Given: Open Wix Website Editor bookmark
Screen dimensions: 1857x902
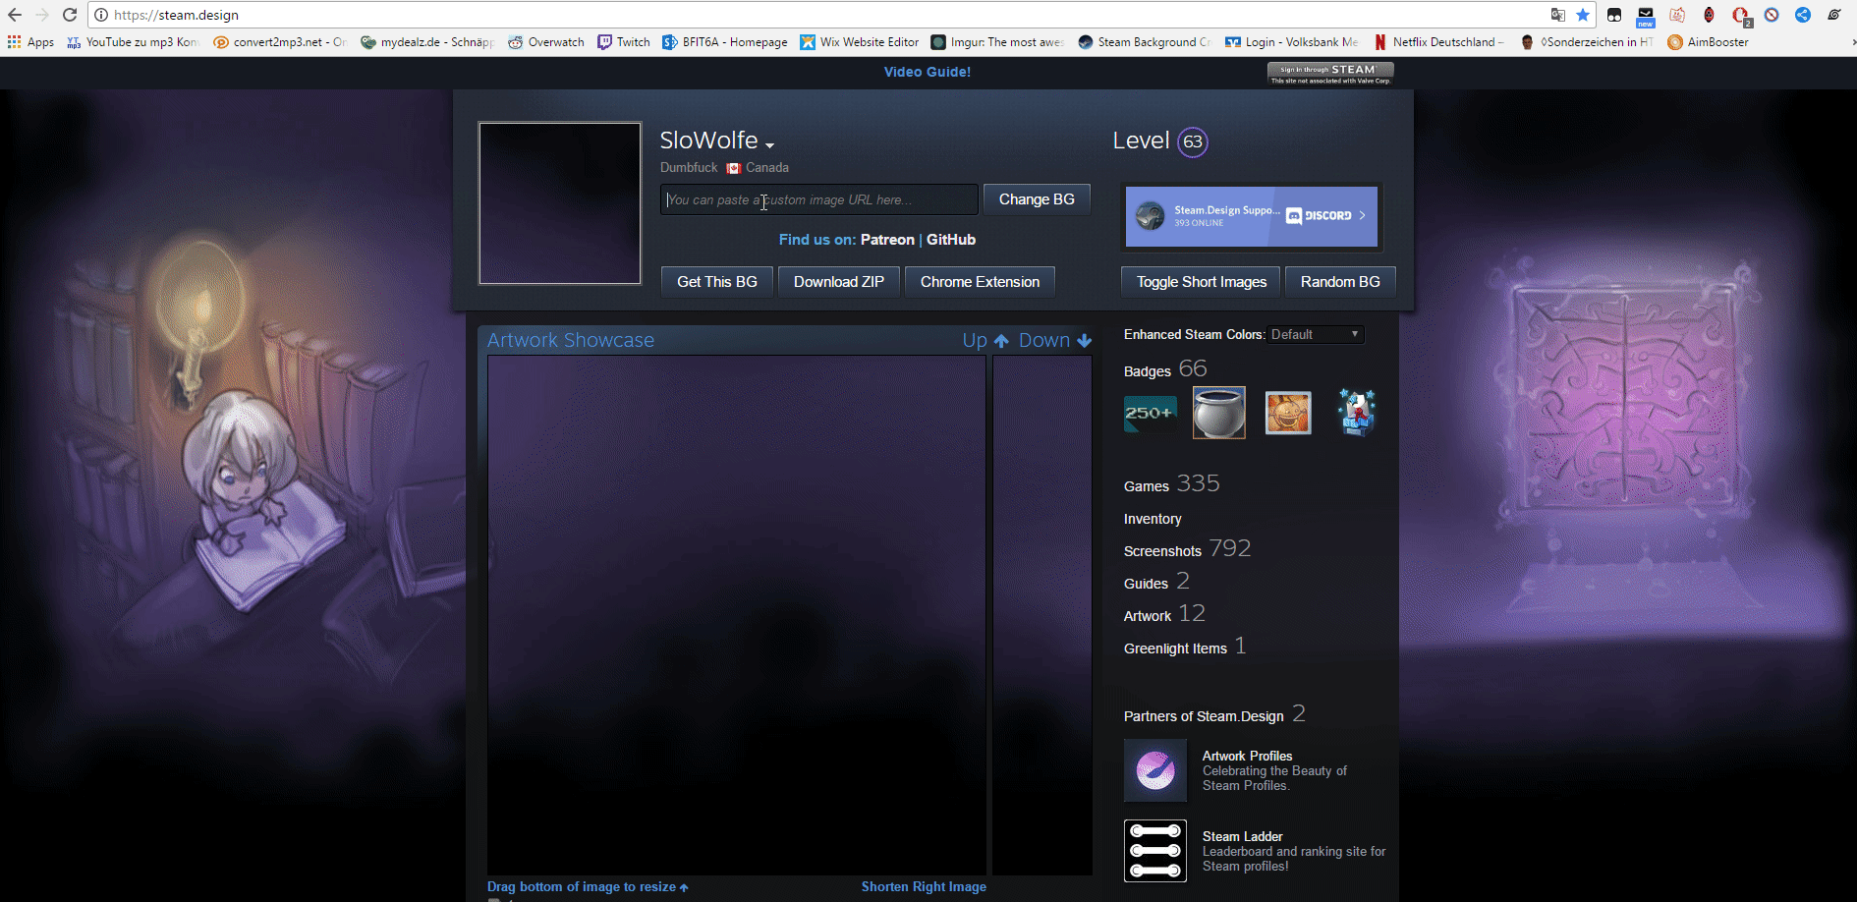Looking at the screenshot, I should pos(860,42).
